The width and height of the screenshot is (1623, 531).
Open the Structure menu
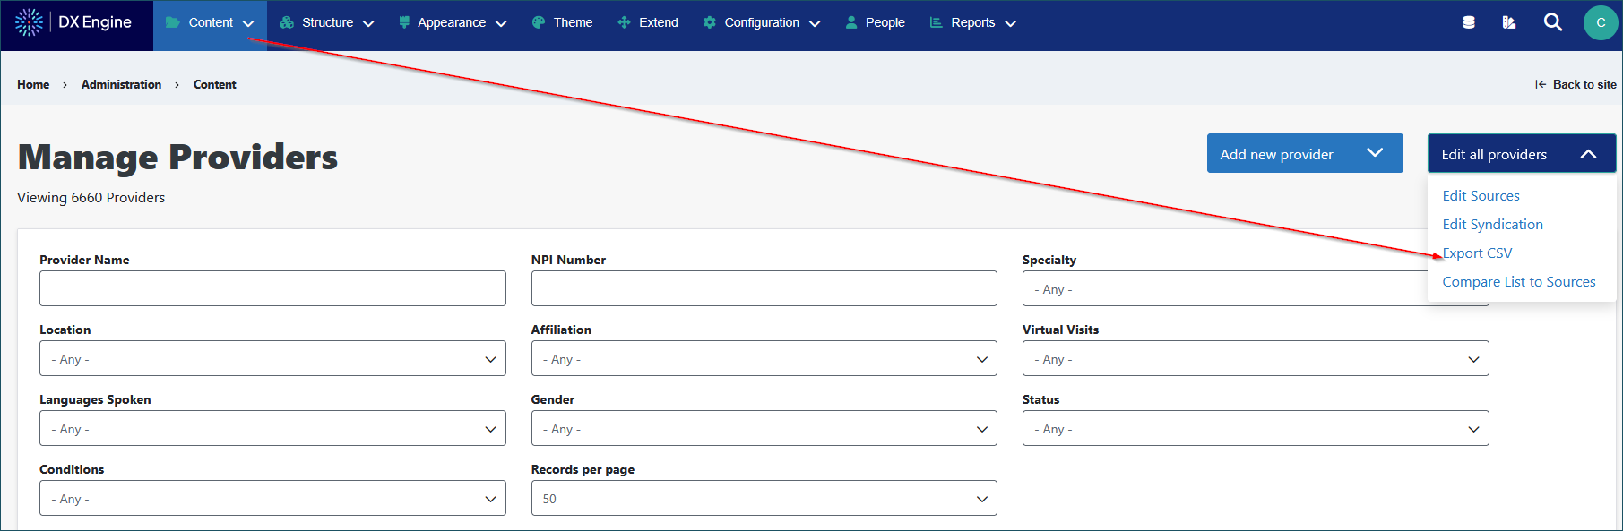(326, 22)
